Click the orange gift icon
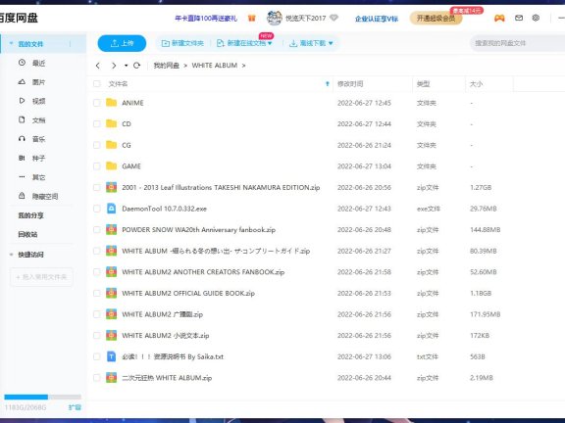 (251, 18)
